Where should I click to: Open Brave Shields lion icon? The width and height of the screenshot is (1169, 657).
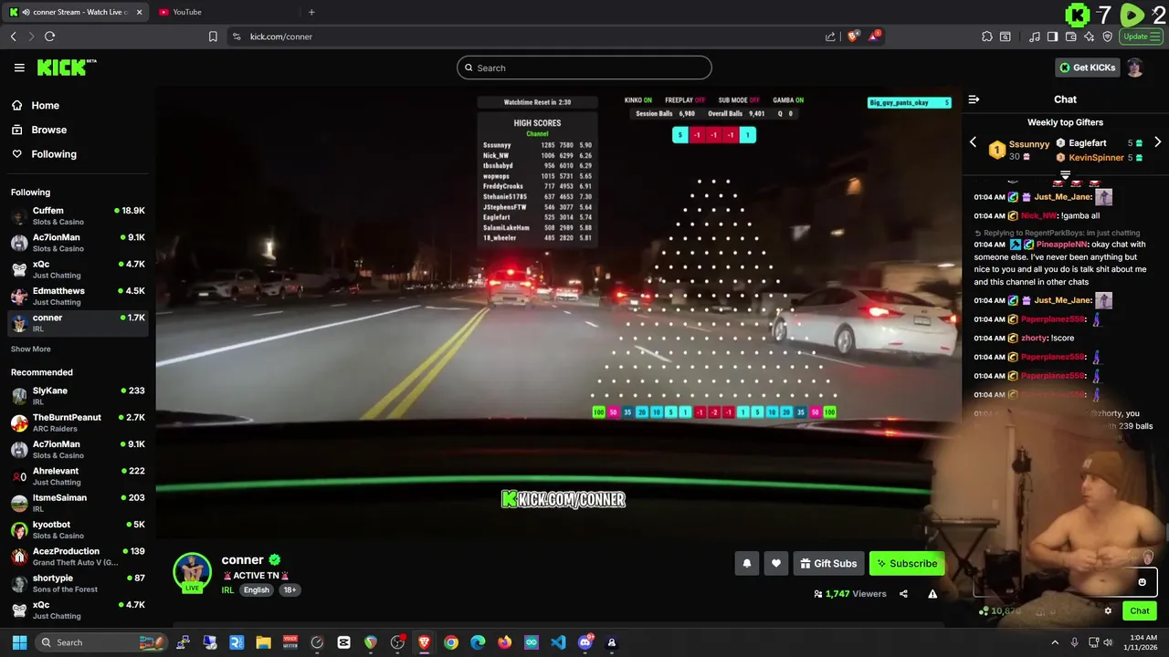tap(853, 36)
